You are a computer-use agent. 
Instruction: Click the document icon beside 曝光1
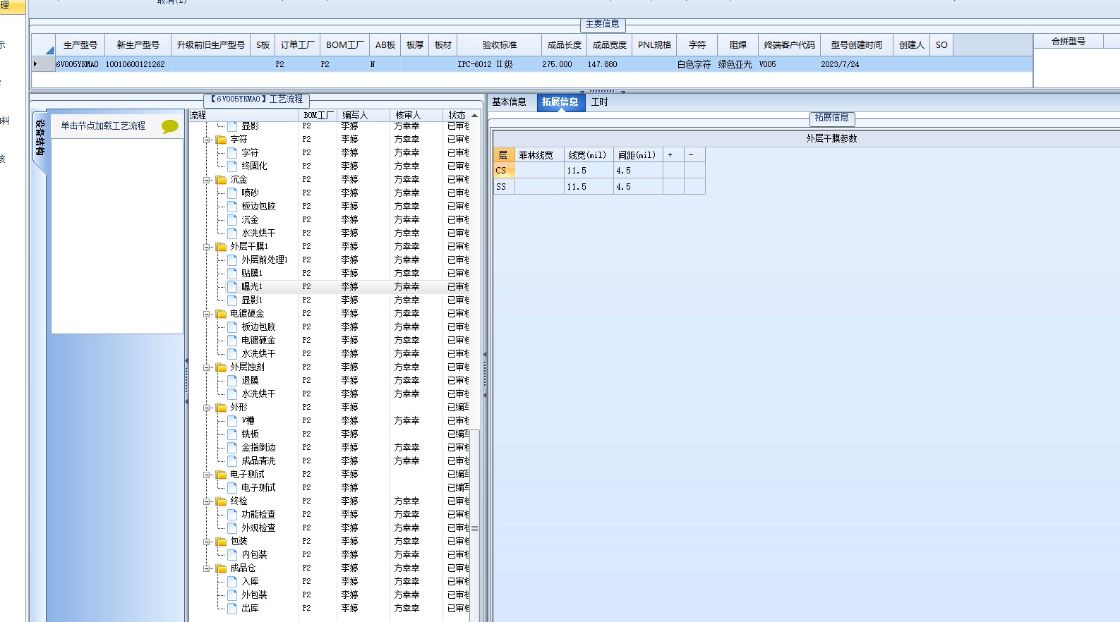(232, 286)
